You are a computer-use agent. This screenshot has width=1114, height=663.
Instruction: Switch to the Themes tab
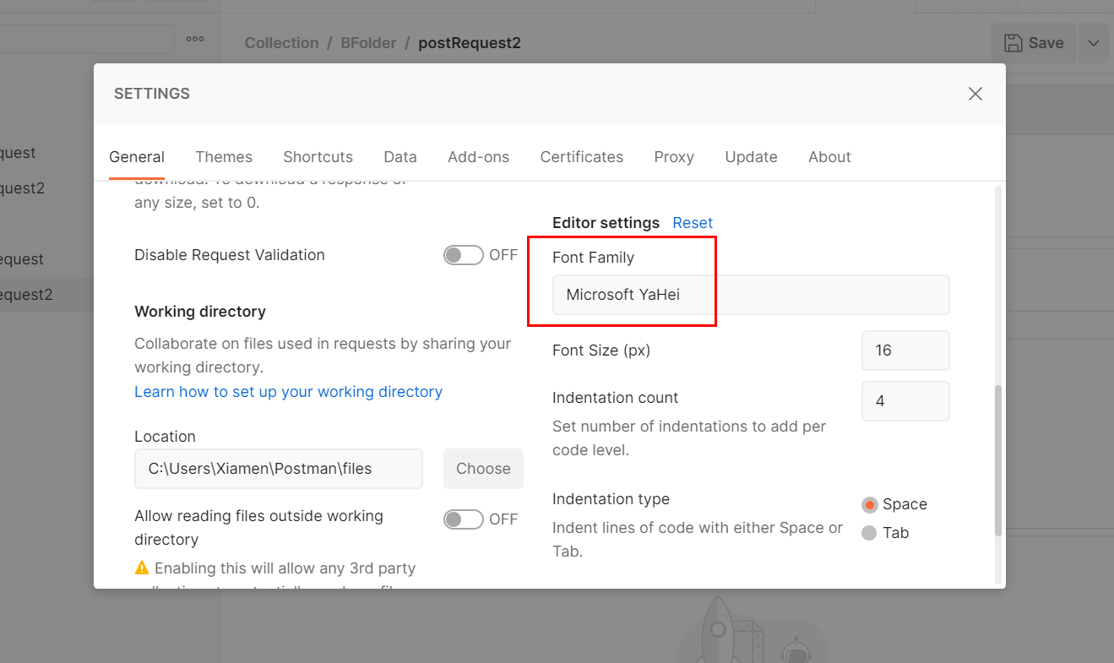tap(224, 157)
